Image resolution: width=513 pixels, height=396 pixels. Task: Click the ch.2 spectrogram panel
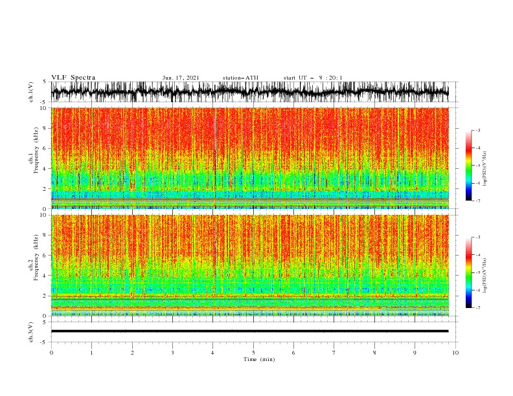[x=250, y=265]
